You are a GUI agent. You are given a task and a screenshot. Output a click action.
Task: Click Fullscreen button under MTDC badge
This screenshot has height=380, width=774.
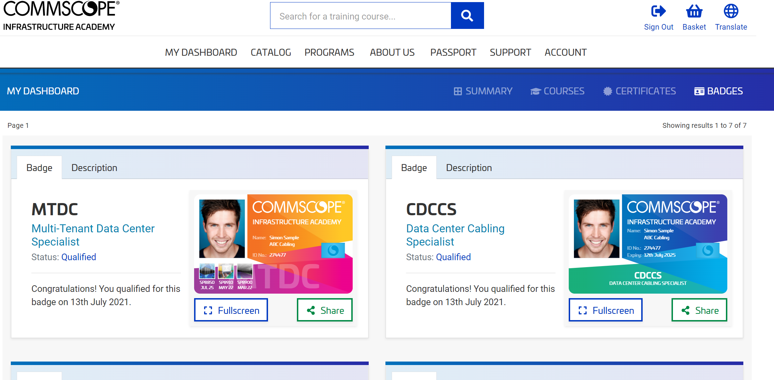pos(231,310)
